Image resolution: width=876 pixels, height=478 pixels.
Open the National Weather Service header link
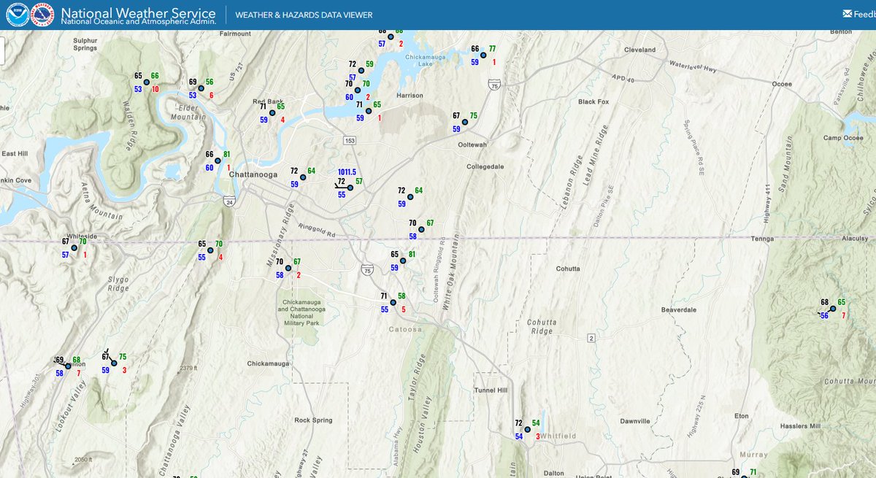(139, 12)
